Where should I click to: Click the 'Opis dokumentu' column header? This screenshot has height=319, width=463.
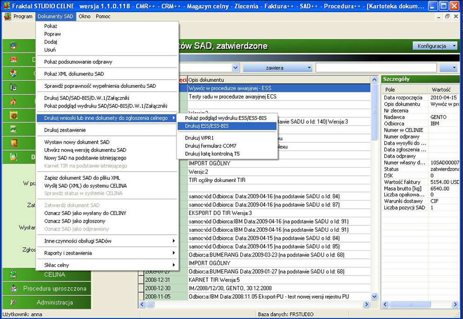279,80
